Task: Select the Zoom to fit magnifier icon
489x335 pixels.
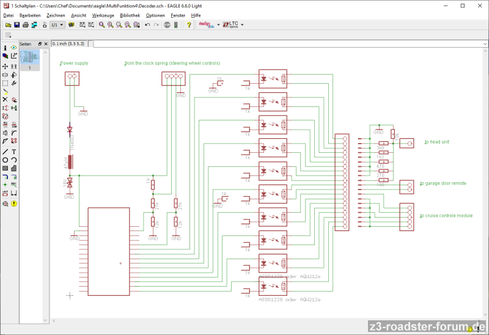Action: click(x=101, y=25)
